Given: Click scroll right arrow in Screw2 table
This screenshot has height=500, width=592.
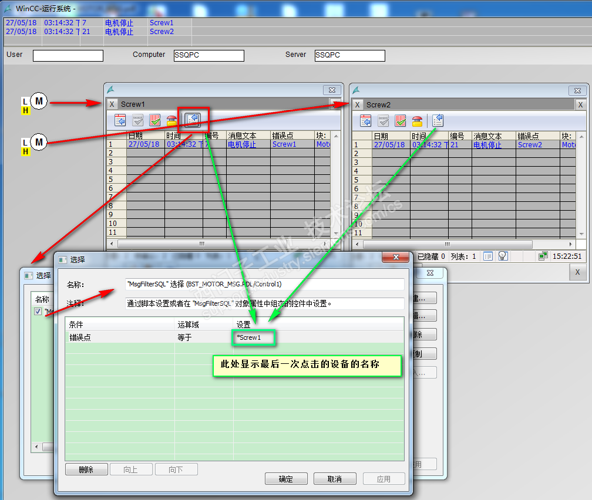Looking at the screenshot, I should [x=570, y=244].
